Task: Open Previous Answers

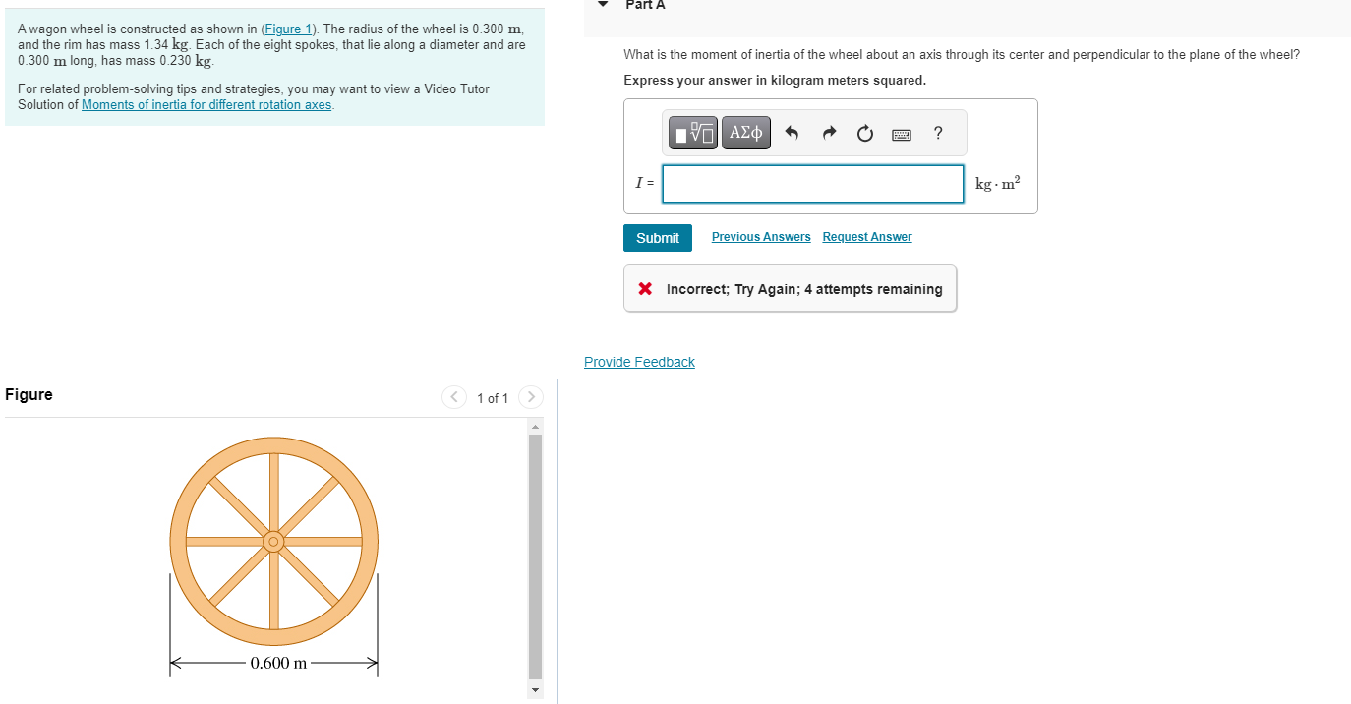Action: 760,236
